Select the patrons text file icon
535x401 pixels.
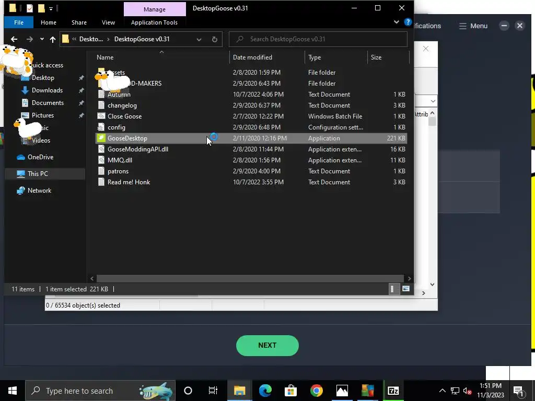click(x=101, y=171)
